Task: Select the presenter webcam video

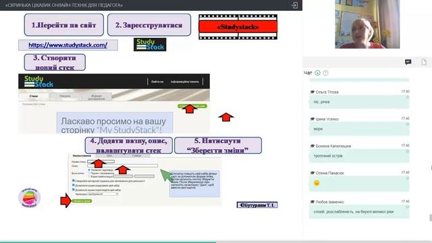Action: [367, 24]
